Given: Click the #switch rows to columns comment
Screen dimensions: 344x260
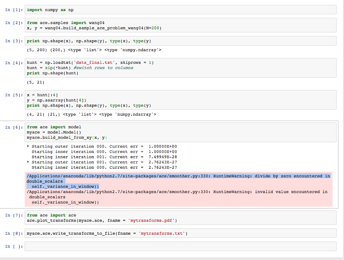Looking at the screenshot, I should [x=103, y=68].
